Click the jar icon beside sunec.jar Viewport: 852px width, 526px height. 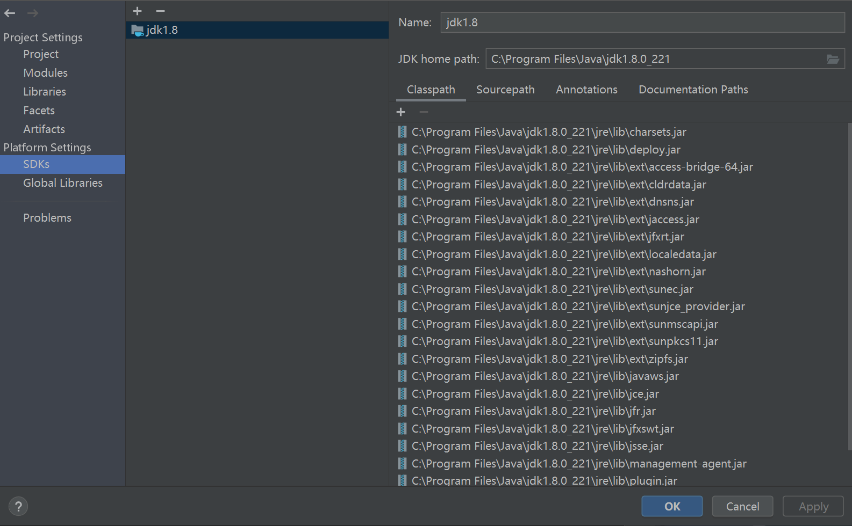tap(402, 289)
